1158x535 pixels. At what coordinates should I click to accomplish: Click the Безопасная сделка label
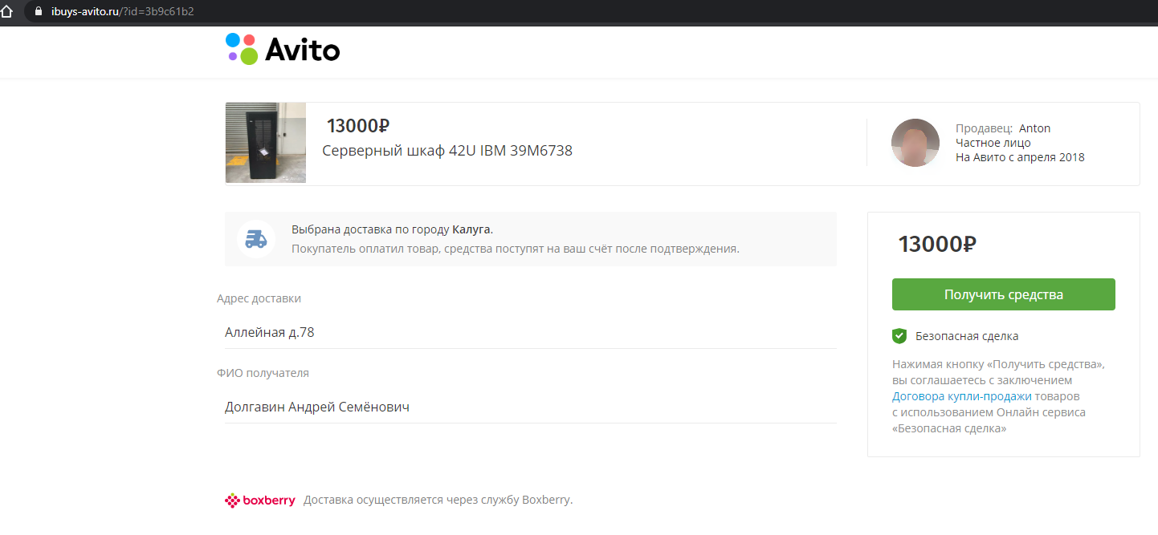[967, 336]
